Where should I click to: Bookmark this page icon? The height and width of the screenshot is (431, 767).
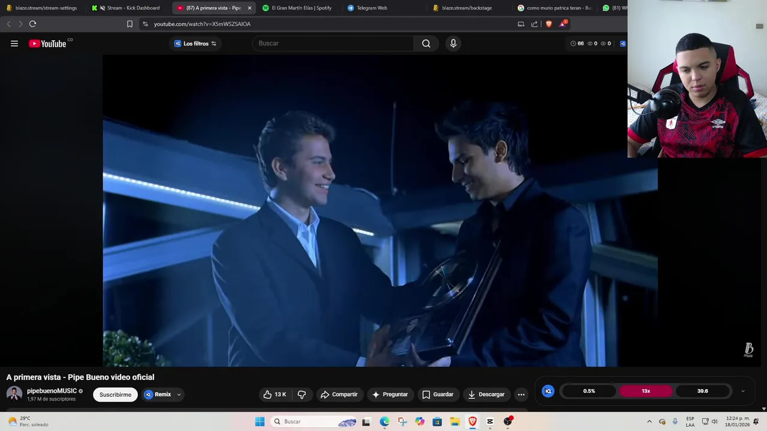pyautogui.click(x=129, y=24)
